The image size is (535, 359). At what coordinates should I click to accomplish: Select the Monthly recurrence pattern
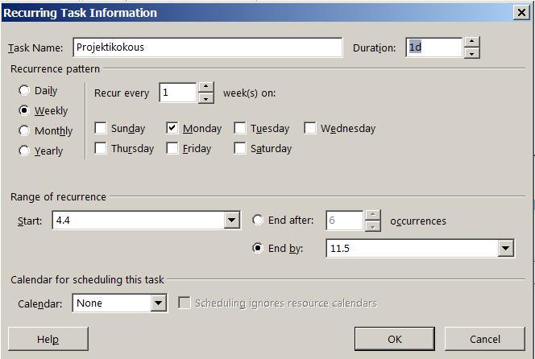point(24,130)
